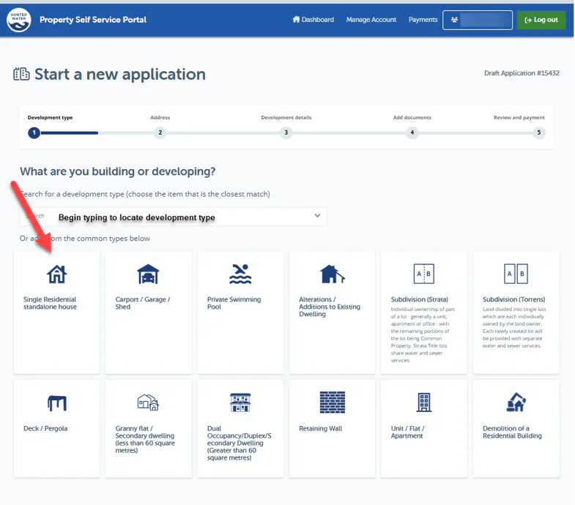Choose Subdivision (Torrens) A B icon
Viewport: 575px width, 505px height.
[516, 274]
